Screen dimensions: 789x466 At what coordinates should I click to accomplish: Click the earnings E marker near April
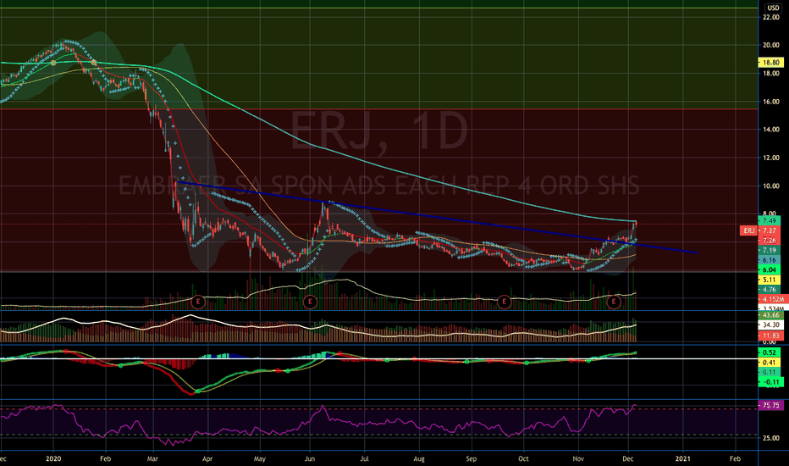click(198, 302)
